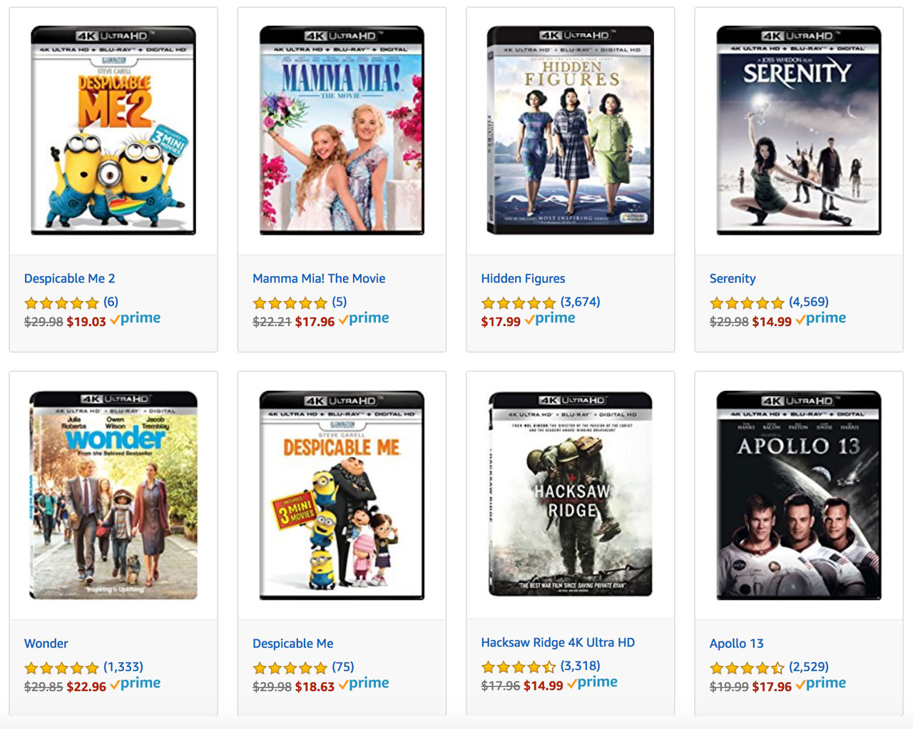913x729 pixels.
Task: View the Wonder movie cover image
Action: 113,495
